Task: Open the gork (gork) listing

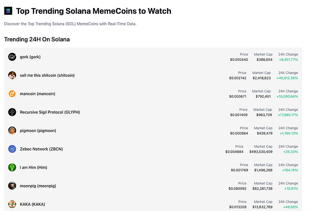Action: point(30,57)
